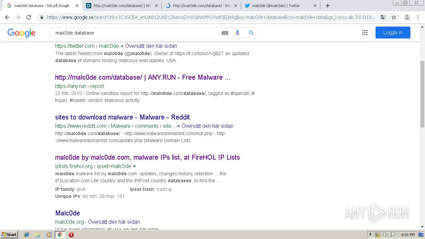Viewport: 425px width, 239px height.
Task: Open the Windows Start menu
Action: 9,235
